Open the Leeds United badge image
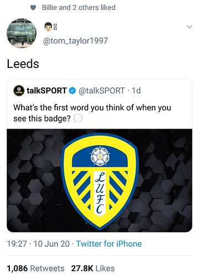Screen dimensions: 199x276 click(99, 181)
